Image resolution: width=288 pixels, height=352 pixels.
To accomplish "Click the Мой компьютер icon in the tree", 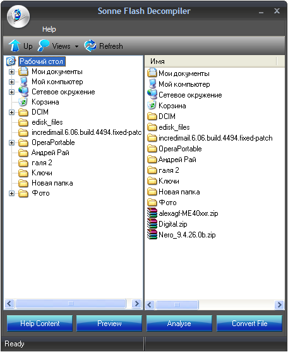I will click(x=23, y=82).
